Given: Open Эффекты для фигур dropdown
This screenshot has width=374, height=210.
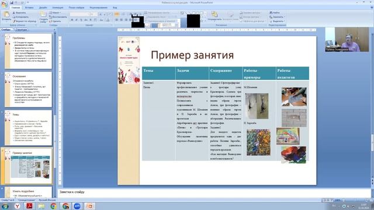Looking at the screenshot, I should (252, 21).
